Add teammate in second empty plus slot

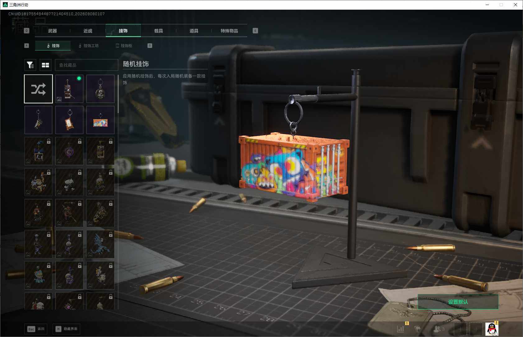point(476,329)
